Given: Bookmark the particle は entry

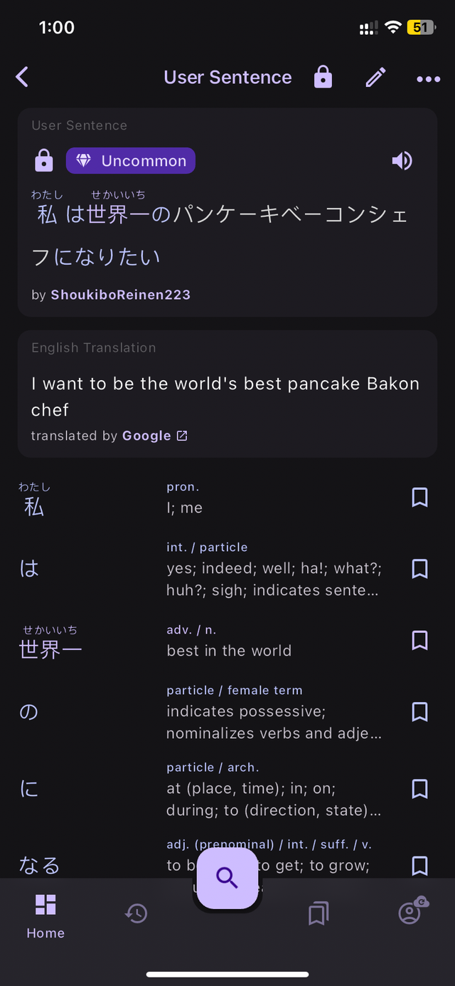Looking at the screenshot, I should tap(419, 569).
